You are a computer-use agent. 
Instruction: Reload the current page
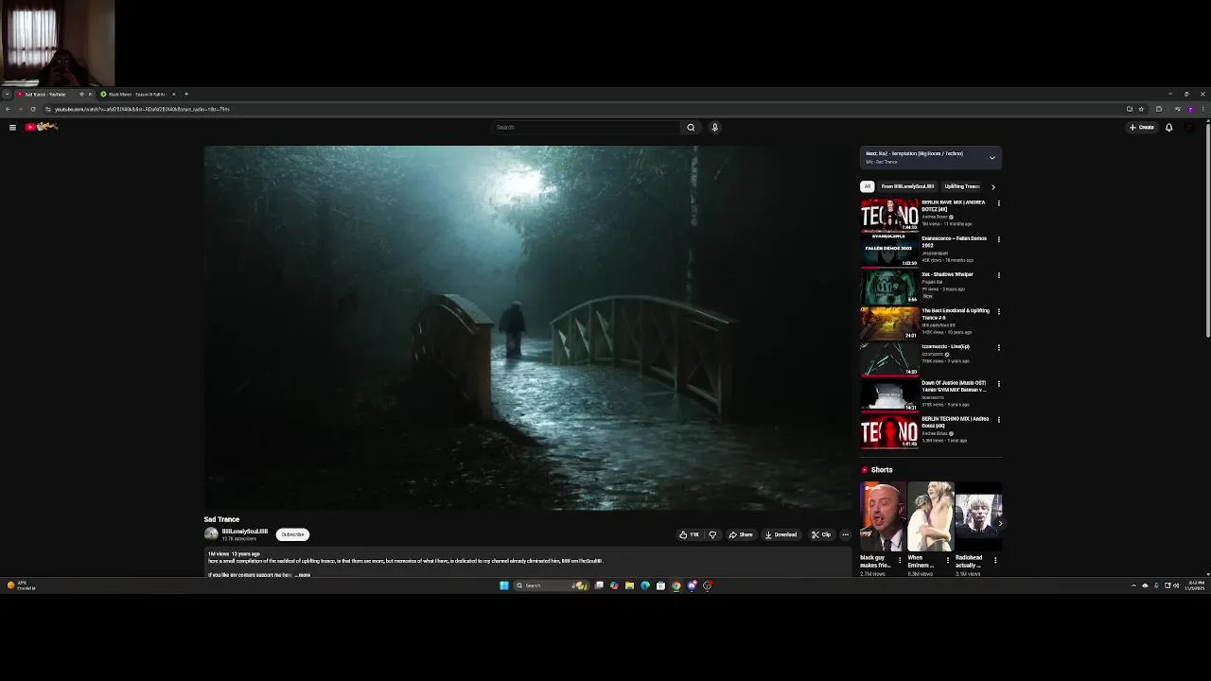click(x=32, y=109)
